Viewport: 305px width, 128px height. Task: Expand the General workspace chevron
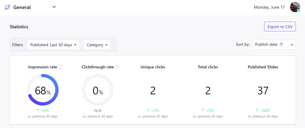[x=54, y=7]
